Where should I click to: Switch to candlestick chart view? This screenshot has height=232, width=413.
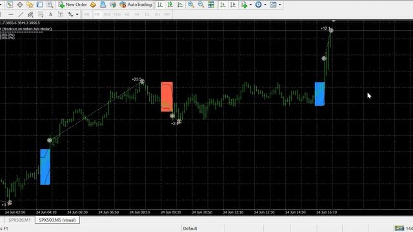click(170, 5)
